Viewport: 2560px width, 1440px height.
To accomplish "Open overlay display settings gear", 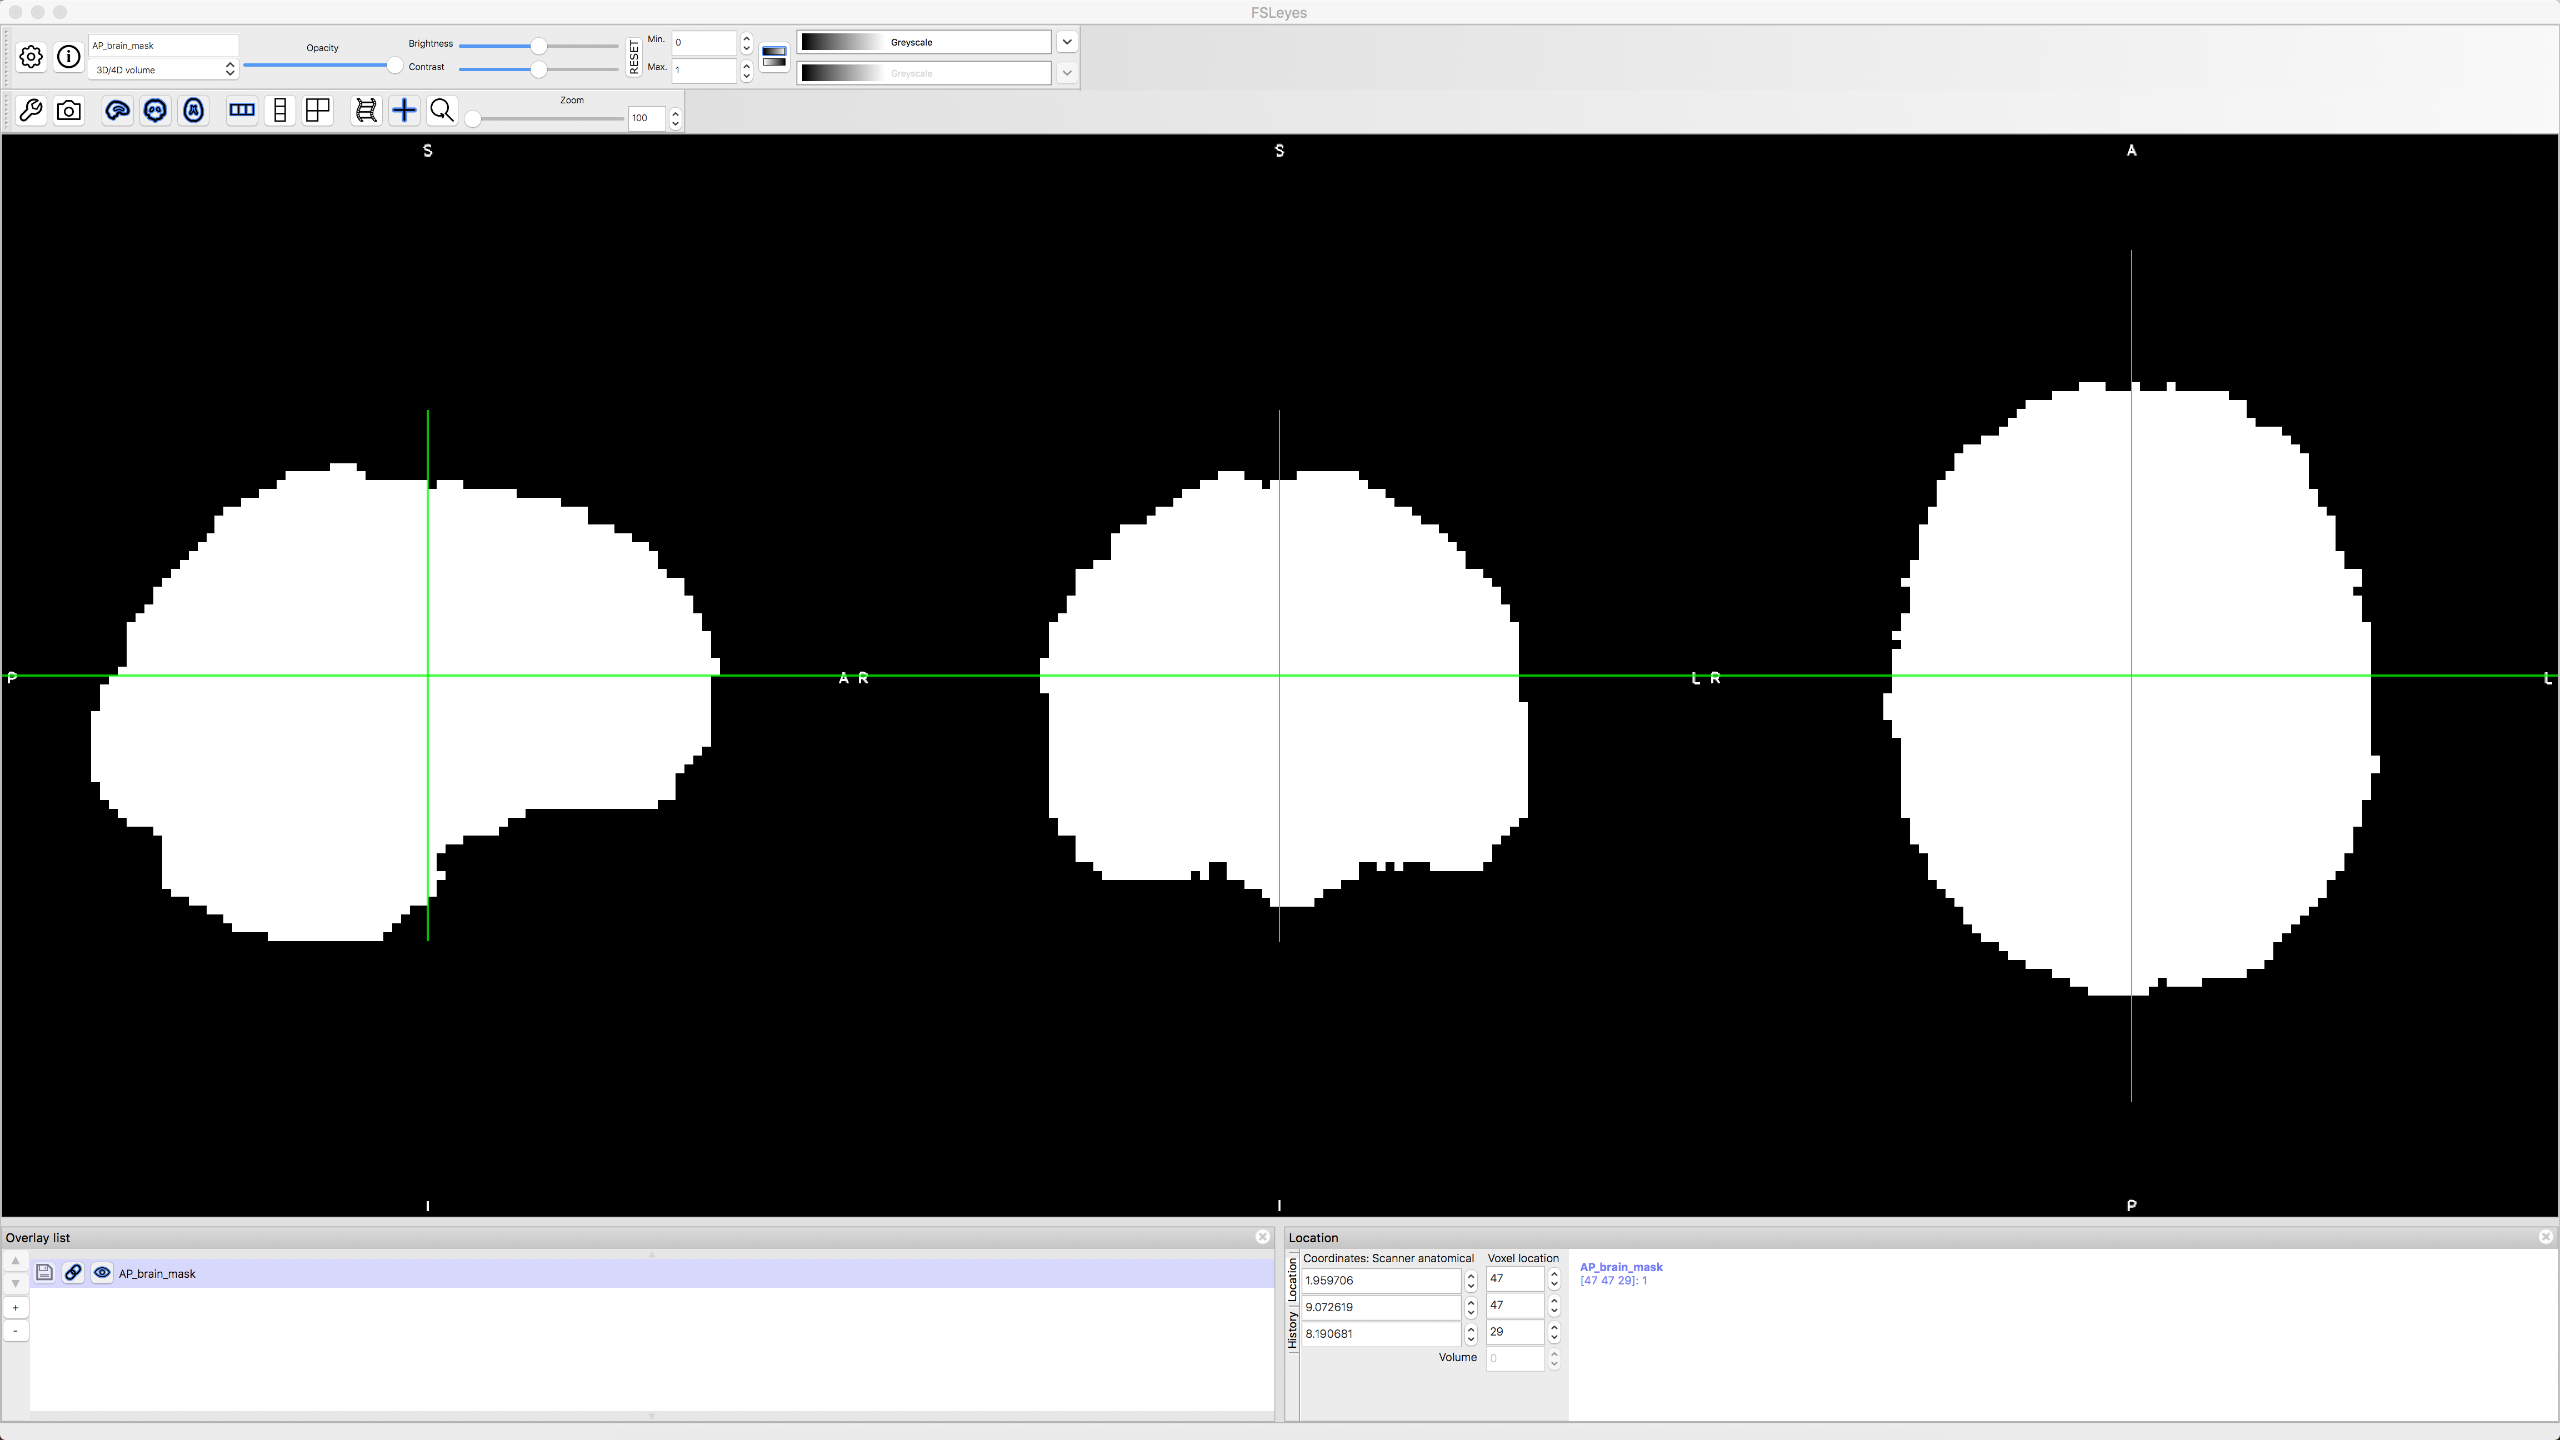I will click(31, 57).
